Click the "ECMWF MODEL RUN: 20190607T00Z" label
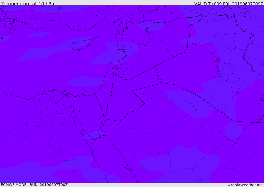This screenshot has height=187, width=264. [x=34, y=185]
